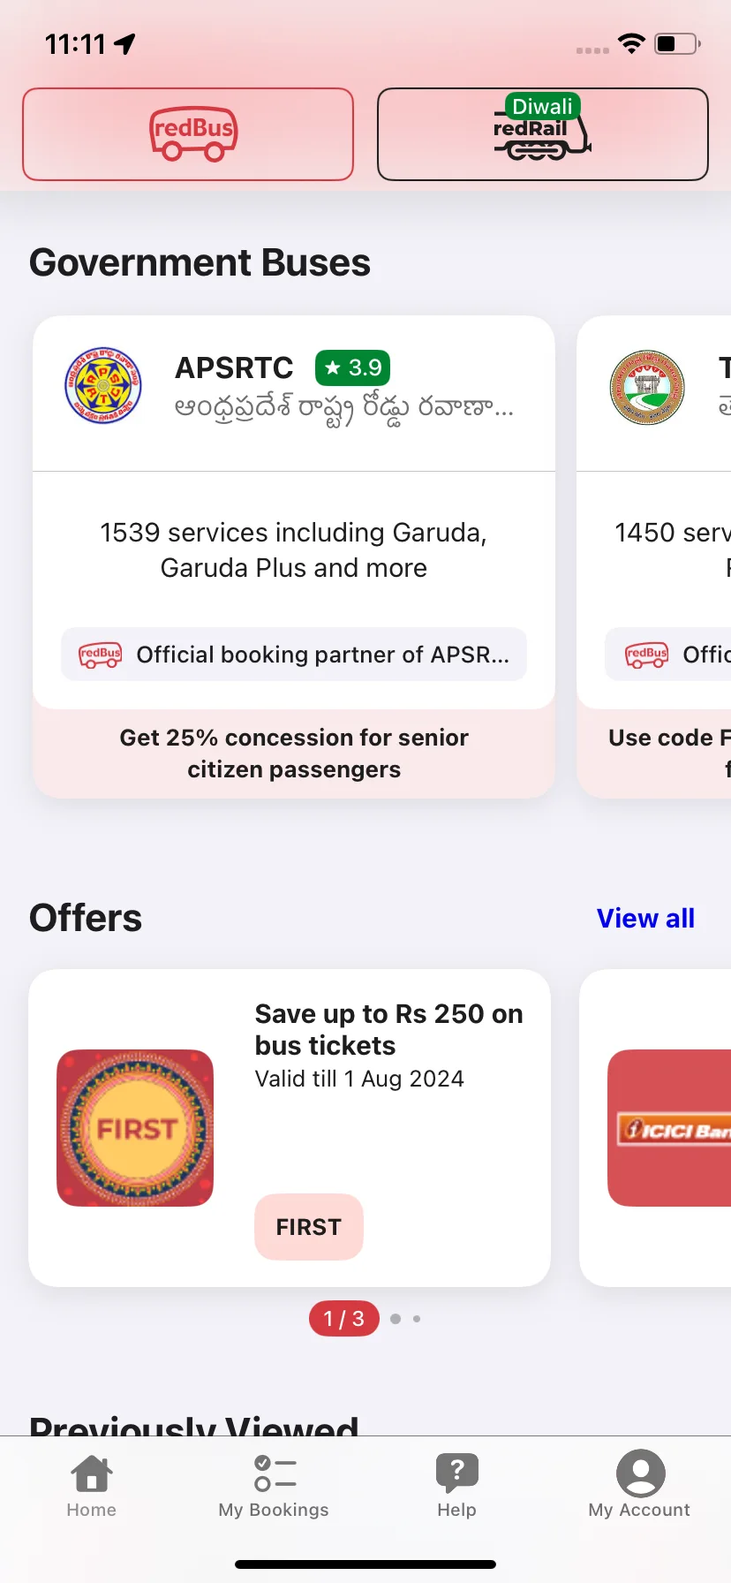Click the View all offers link
The image size is (731, 1583).
pyautogui.click(x=645, y=919)
